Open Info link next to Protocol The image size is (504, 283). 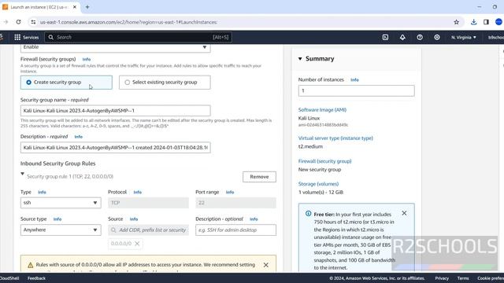point(138,192)
